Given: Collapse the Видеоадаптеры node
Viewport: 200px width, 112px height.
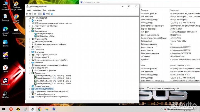Looking at the screenshot, I should (x=30, y=31).
